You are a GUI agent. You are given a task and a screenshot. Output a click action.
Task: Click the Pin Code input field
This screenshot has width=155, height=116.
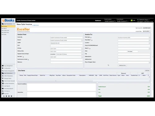[135, 51]
